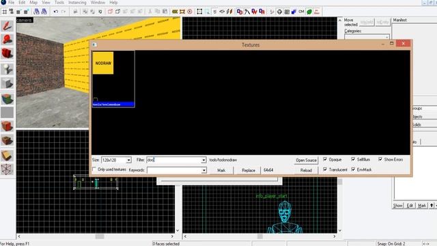Click the Open Source button
This screenshot has width=437, height=246.
(x=306, y=160)
